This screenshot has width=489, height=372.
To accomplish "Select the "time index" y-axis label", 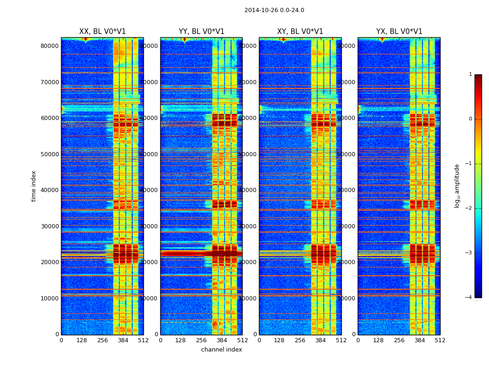I will coord(34,186).
